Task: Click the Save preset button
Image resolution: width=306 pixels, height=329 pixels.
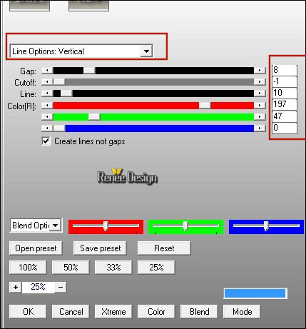Action: click(x=100, y=248)
